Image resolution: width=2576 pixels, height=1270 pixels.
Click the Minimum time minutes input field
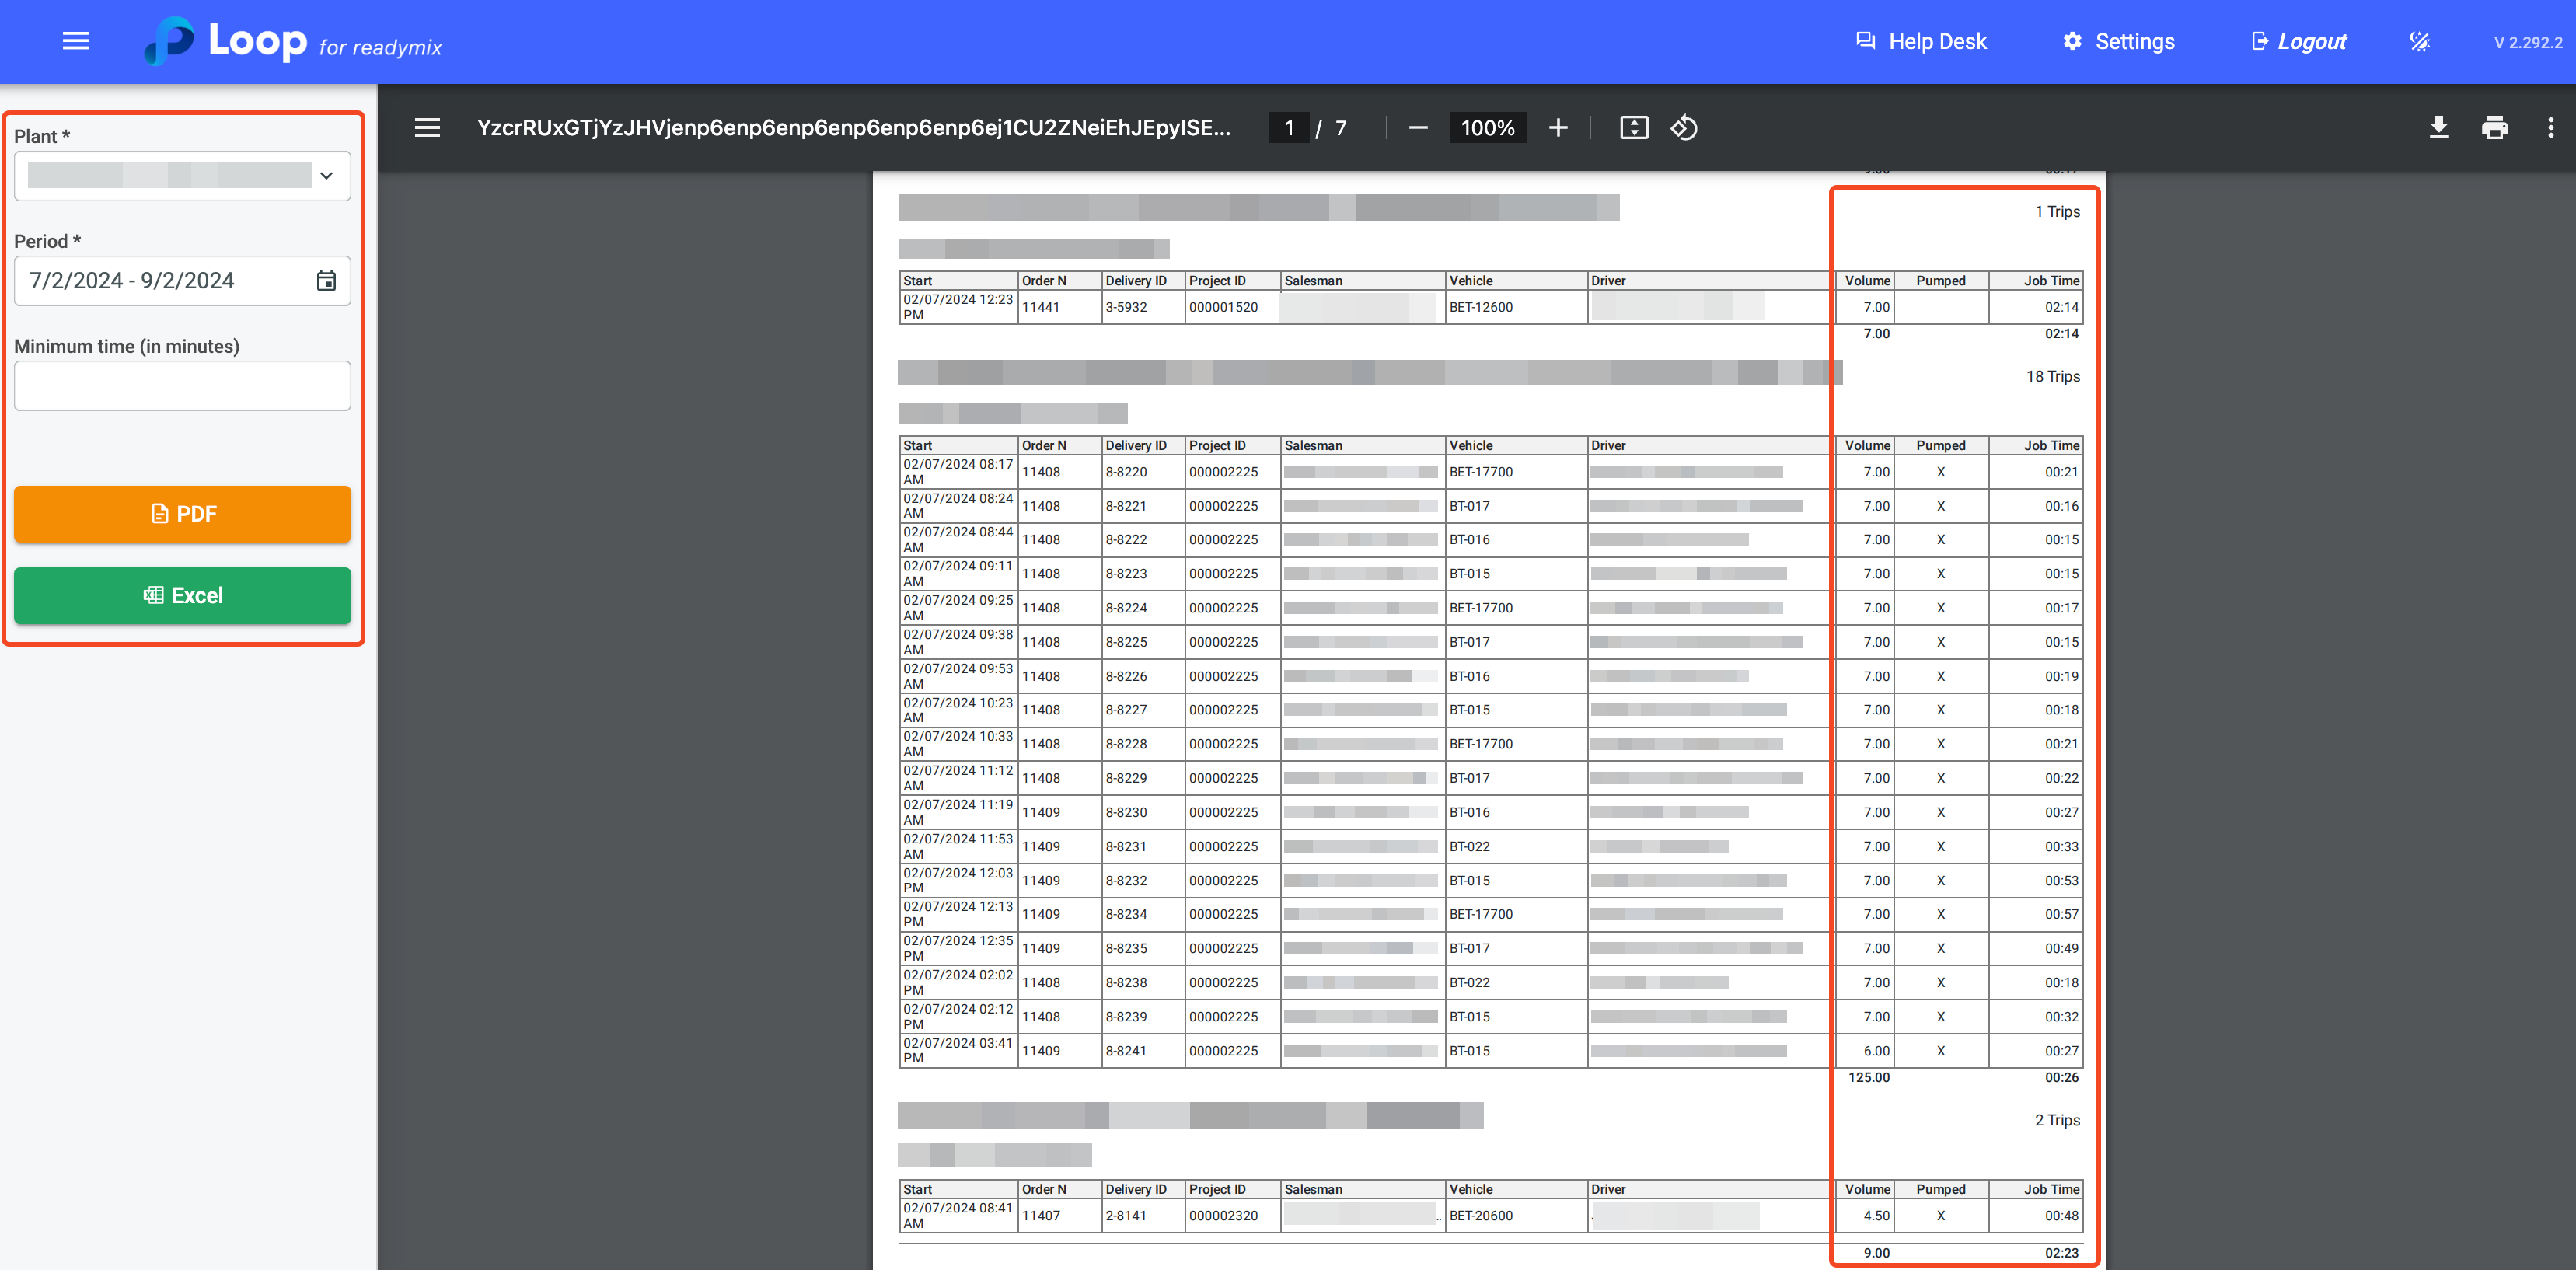click(182, 386)
